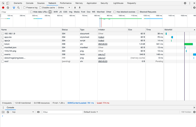The width and height of the screenshot is (196, 127).
Task: Open the Lighthouse tab
Action: [118, 3]
